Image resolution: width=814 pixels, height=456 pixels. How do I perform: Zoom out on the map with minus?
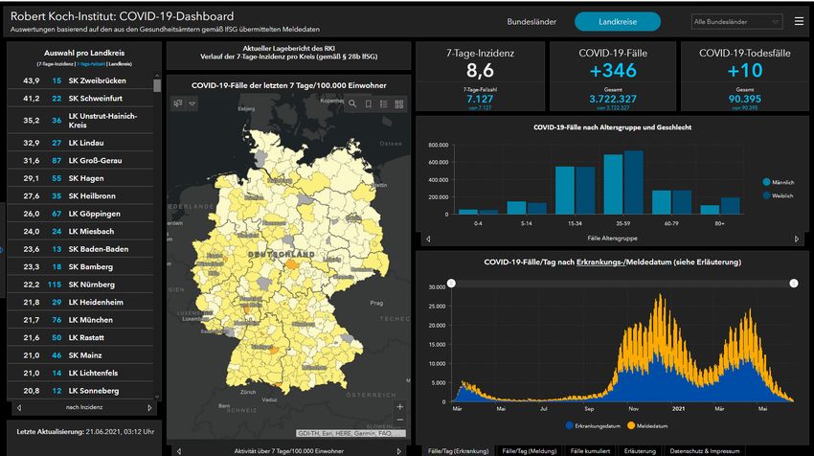[x=399, y=420]
